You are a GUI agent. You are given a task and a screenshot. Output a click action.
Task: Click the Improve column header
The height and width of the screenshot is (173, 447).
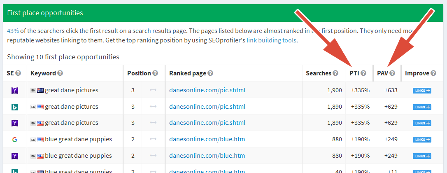coord(417,73)
